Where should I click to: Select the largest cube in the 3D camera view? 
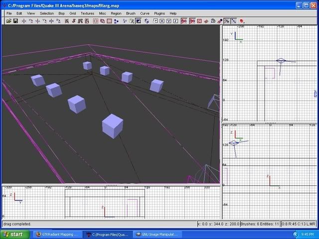tap(112, 125)
